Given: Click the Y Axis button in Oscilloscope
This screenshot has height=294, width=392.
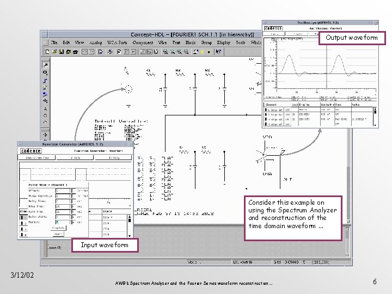Looking at the screenshot, I should point(297,34).
